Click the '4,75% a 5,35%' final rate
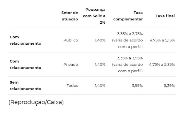Viewport: 191px width, 117px height. tap(162, 64)
